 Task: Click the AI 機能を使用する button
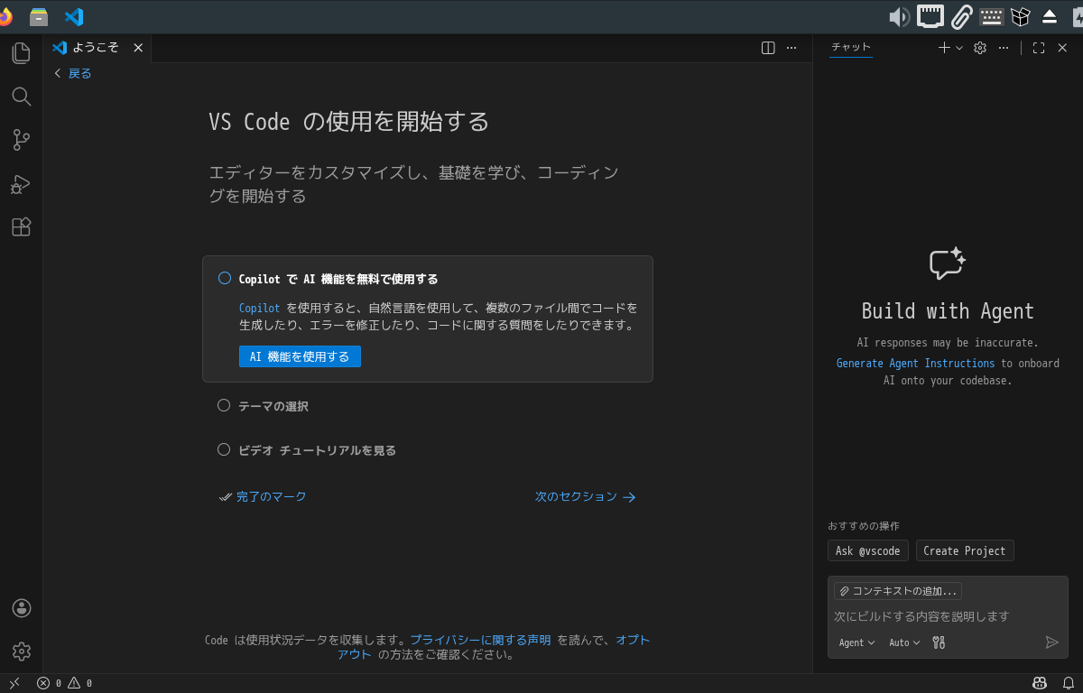300,356
